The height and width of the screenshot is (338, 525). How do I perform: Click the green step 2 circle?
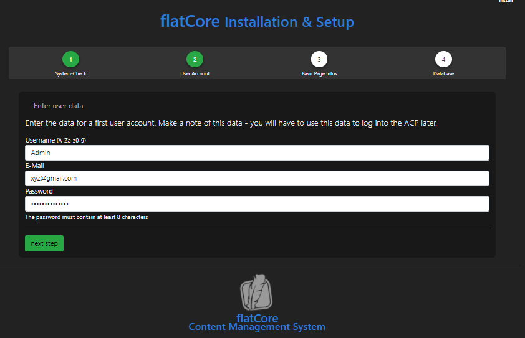coord(195,59)
